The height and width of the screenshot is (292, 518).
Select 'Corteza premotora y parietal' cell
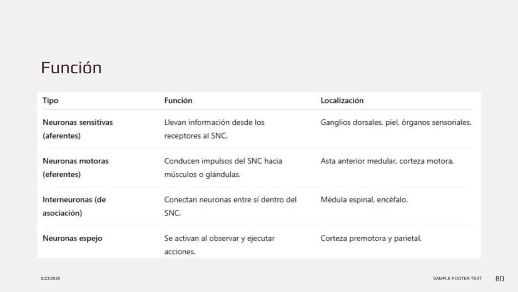coord(371,238)
